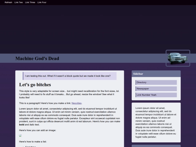
Task: Open the Directory sidebar link
Action: pyautogui.click(x=156, y=82)
